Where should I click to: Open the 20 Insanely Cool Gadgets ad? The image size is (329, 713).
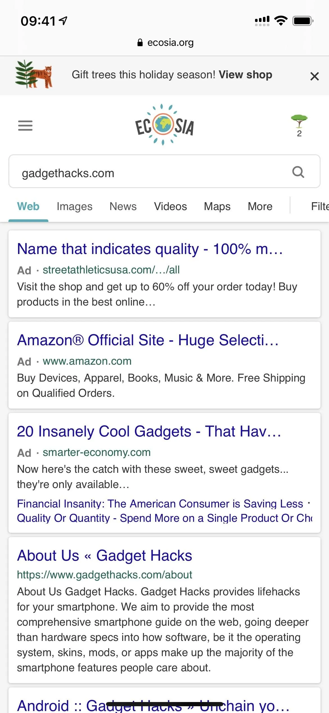[x=149, y=431]
